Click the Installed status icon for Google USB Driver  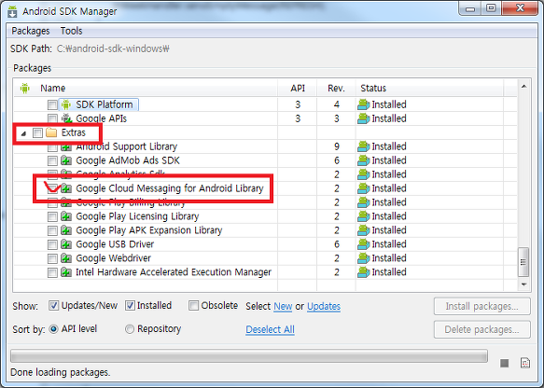[x=363, y=244]
